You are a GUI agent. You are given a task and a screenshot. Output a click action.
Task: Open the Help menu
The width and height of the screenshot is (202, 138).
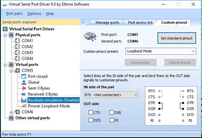(50, 14)
